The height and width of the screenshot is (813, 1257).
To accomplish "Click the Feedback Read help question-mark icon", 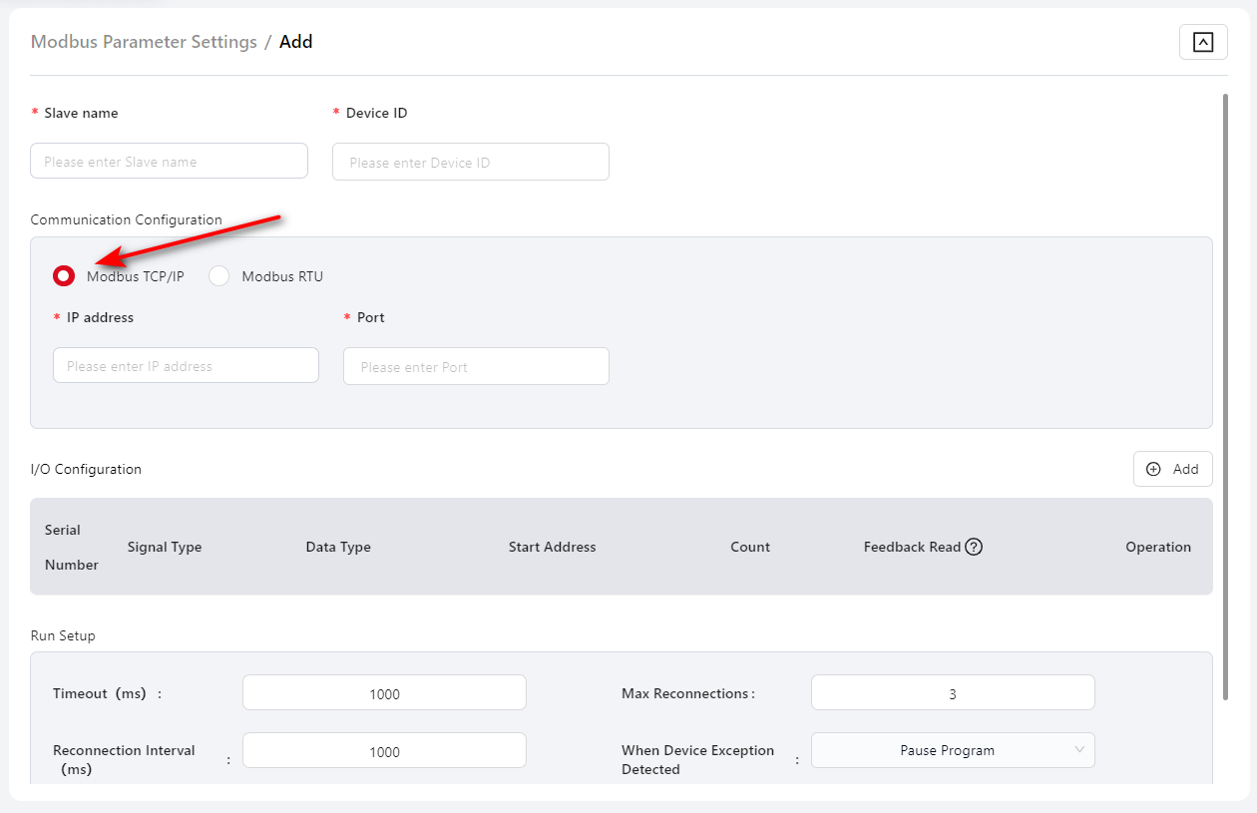I will point(974,547).
